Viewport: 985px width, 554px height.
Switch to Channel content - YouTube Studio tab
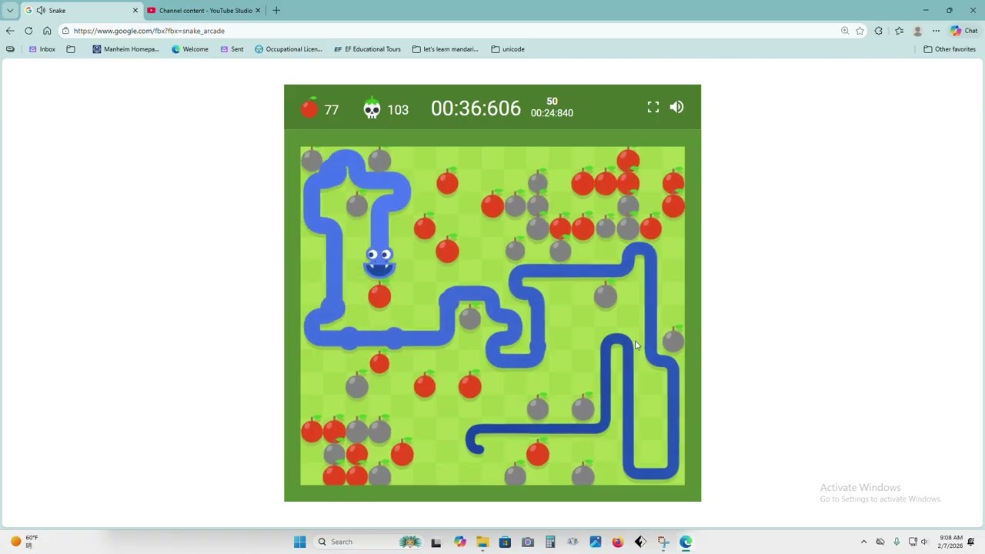[204, 11]
